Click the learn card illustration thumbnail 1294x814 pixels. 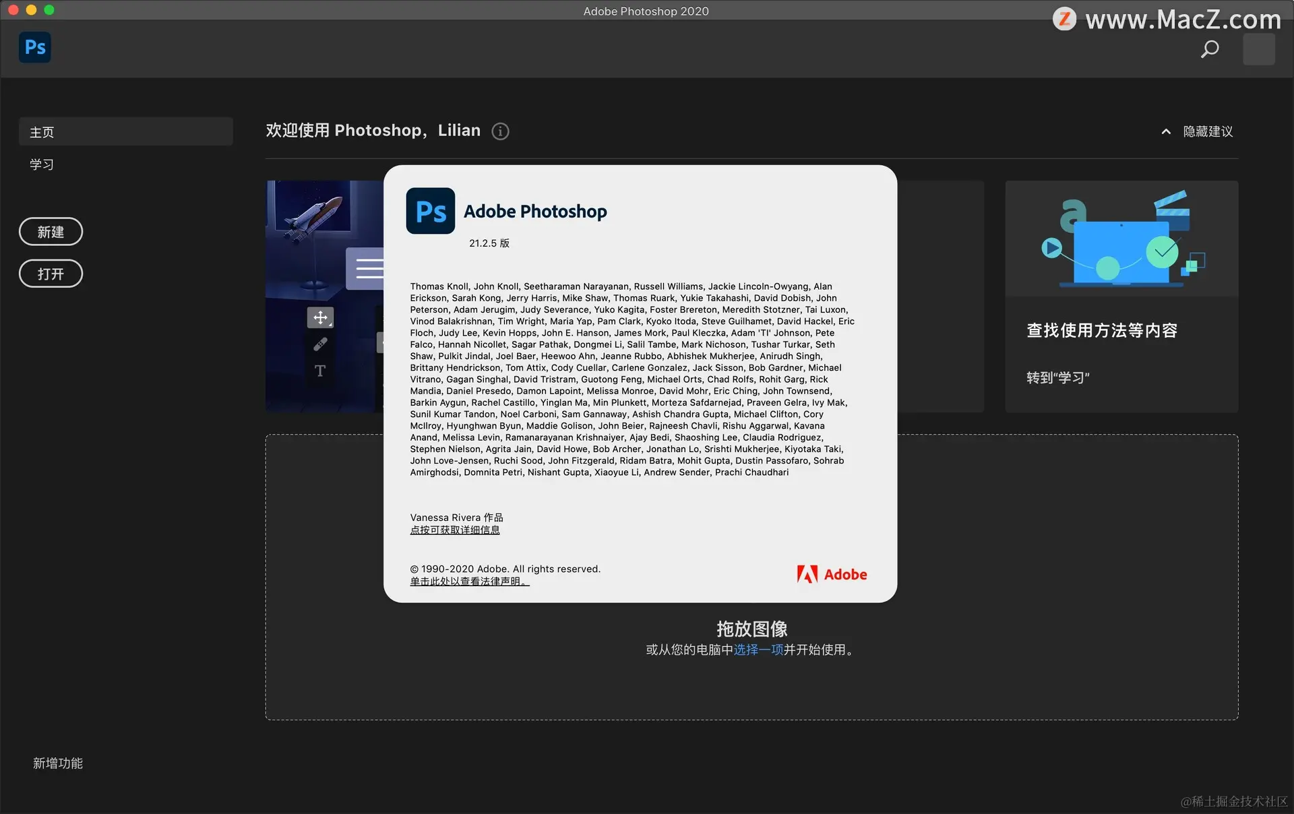(x=1121, y=239)
